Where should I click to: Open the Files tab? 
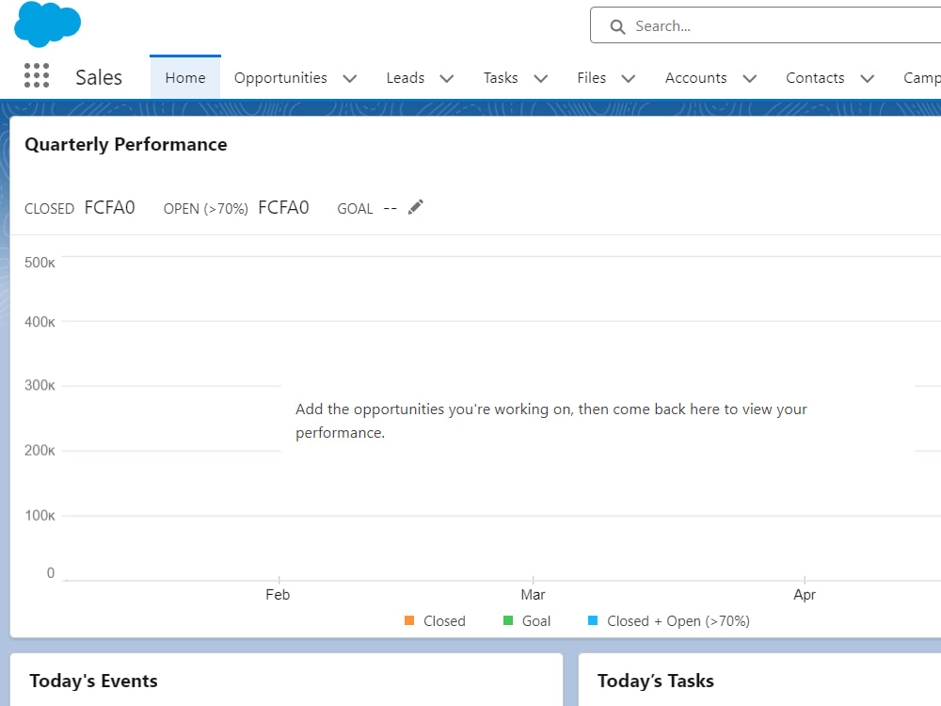pos(591,78)
